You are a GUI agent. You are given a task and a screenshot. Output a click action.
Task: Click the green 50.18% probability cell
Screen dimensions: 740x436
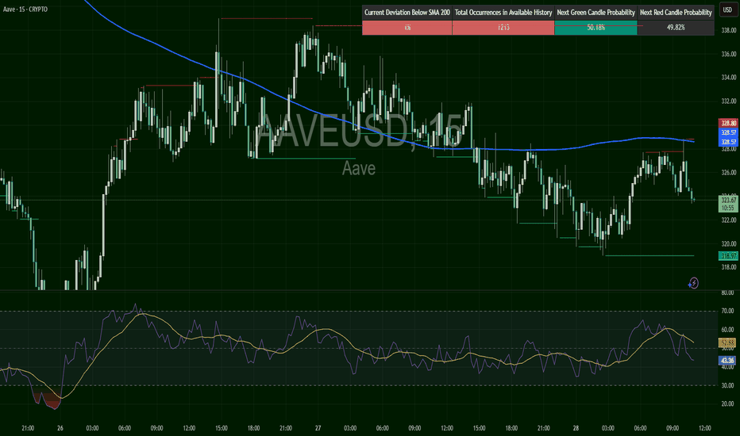(595, 27)
